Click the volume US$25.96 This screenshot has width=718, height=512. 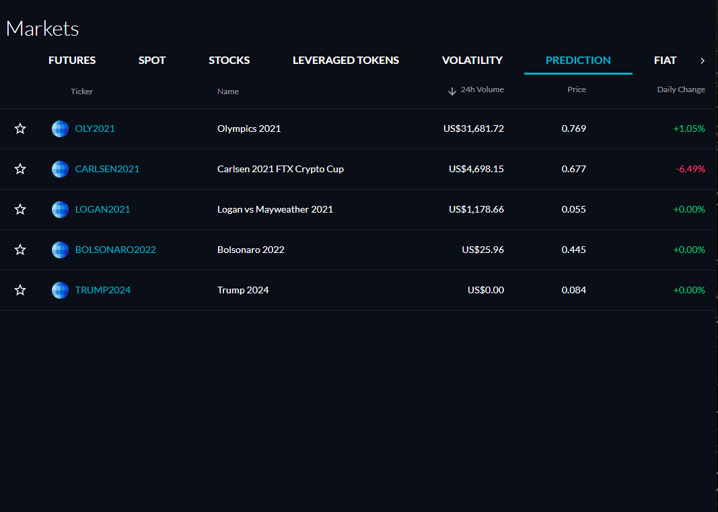click(483, 250)
